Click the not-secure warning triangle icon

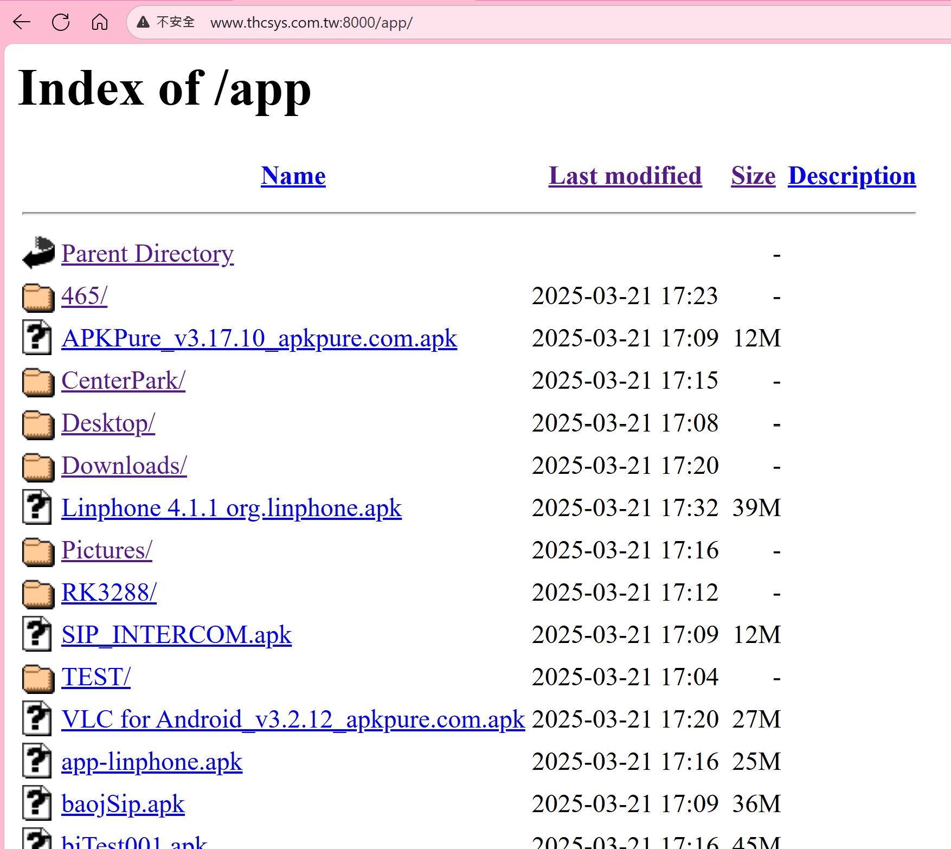click(143, 22)
